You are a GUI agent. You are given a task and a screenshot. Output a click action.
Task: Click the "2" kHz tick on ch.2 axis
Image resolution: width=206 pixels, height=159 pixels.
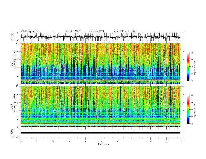[x=18, y=119]
